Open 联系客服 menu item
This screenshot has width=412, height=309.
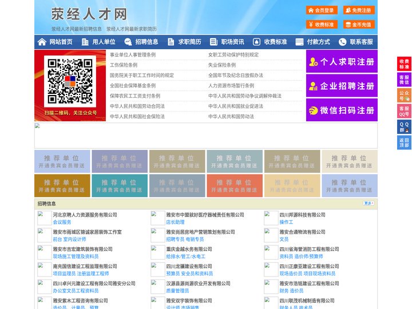click(x=361, y=42)
